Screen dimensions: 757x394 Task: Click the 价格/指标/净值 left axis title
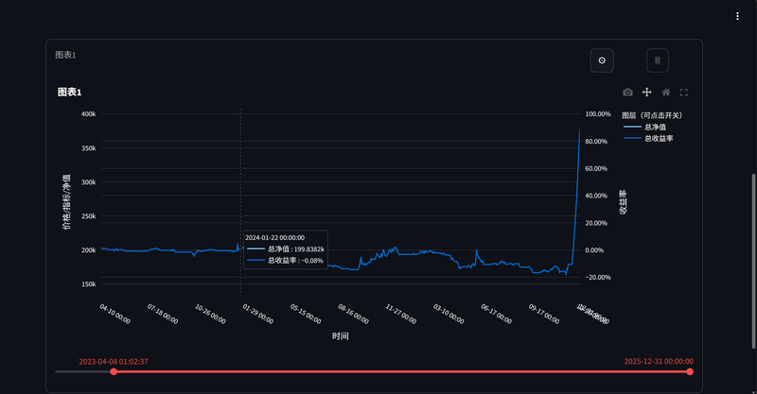[x=66, y=201]
